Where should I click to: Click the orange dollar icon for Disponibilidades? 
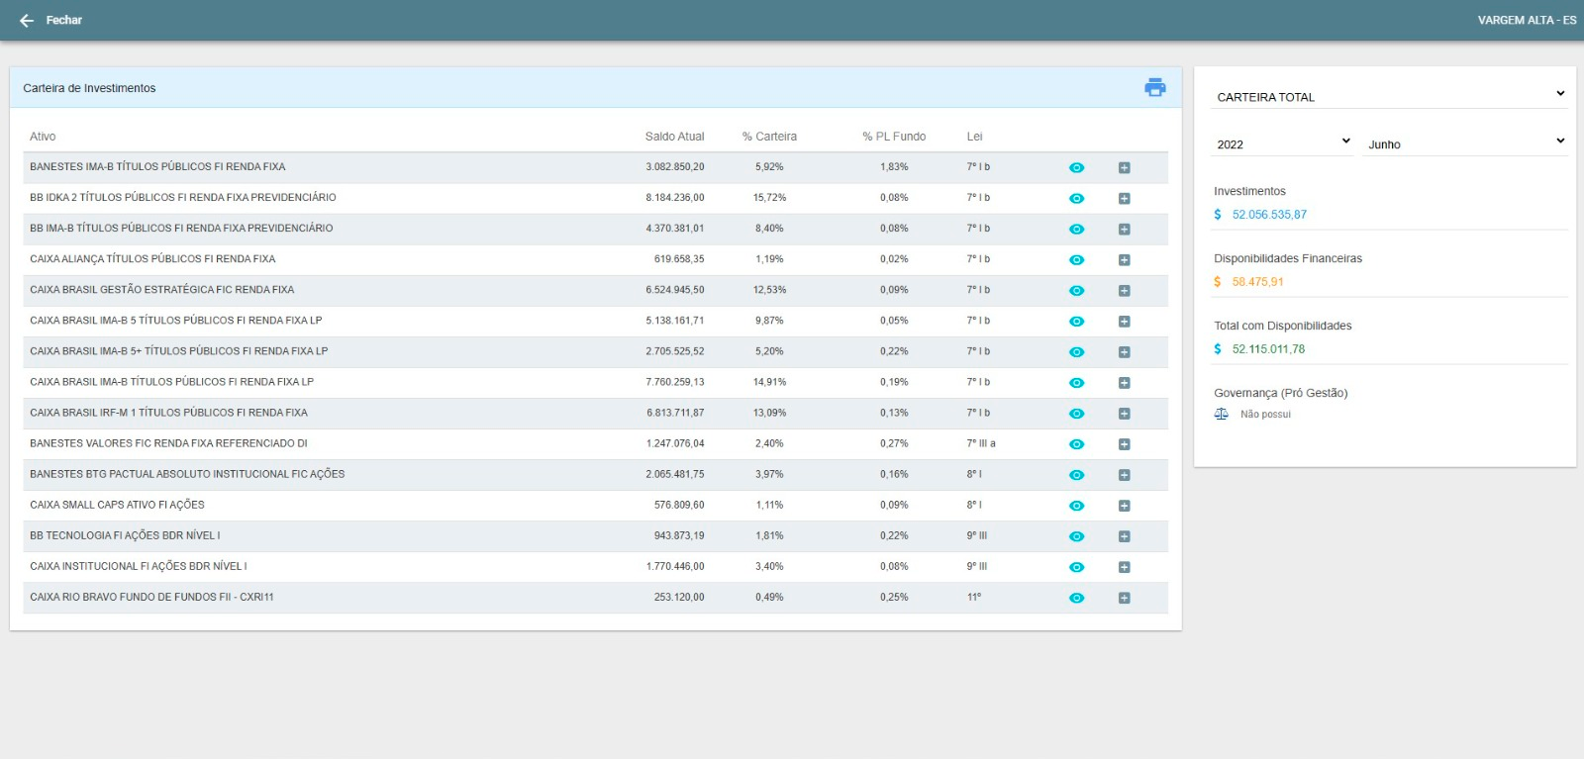pos(1218,281)
